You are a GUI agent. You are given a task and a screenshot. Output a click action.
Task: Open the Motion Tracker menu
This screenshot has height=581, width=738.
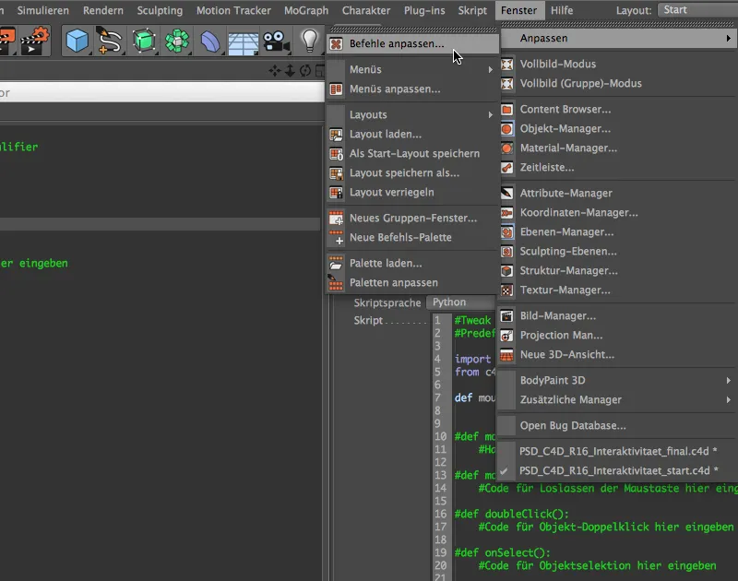(233, 10)
